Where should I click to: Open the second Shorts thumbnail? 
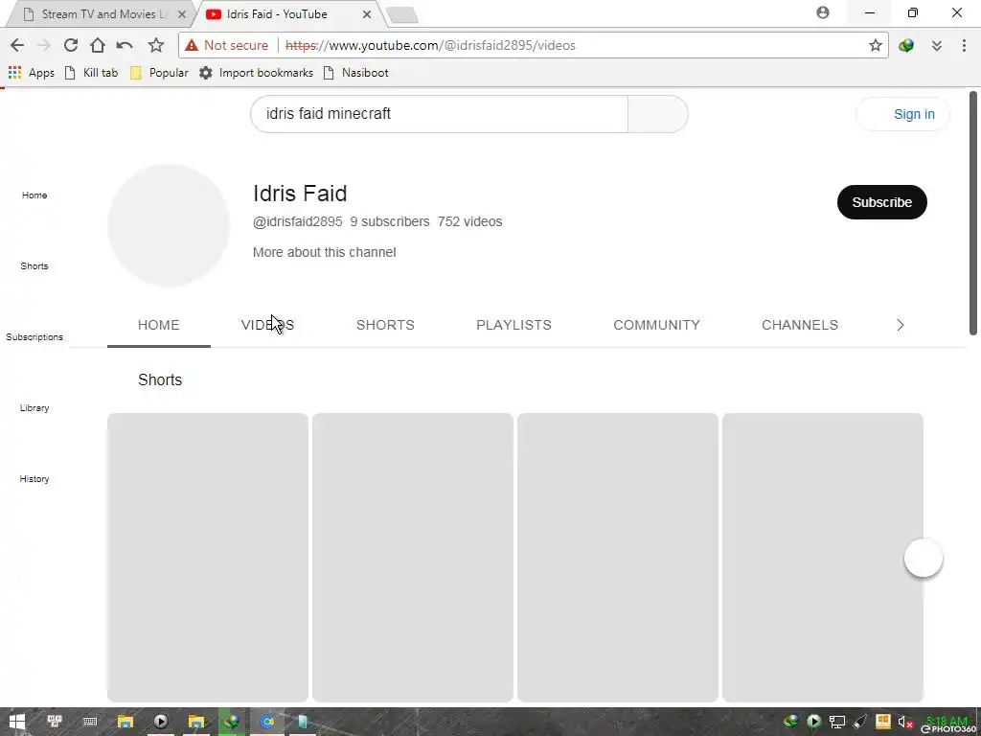point(413,557)
